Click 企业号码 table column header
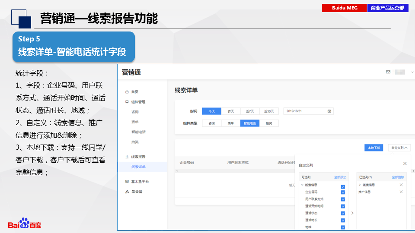The width and height of the screenshot is (415, 233). 187,163
